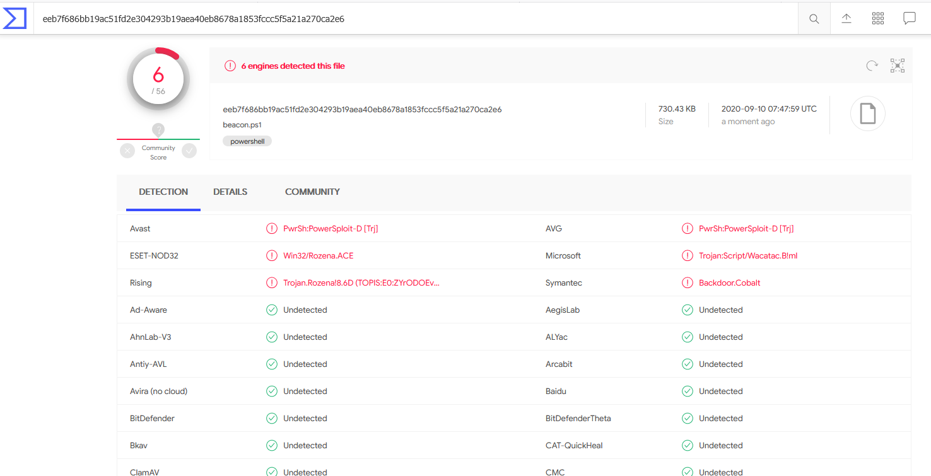Open the graph relations icon
931x476 pixels.
pos(898,66)
